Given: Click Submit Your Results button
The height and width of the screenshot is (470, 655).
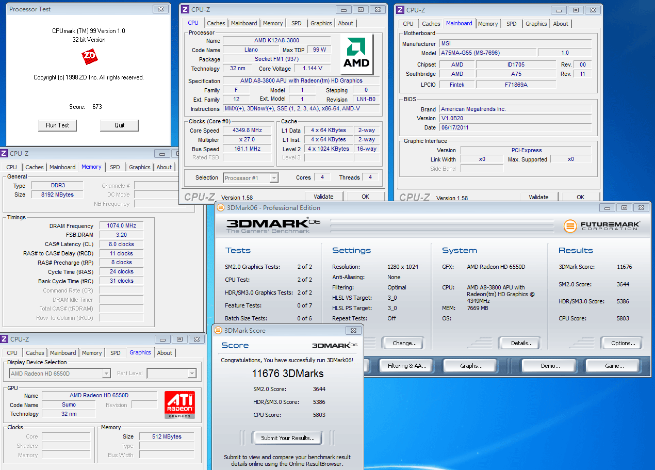Looking at the screenshot, I should pos(287,438).
